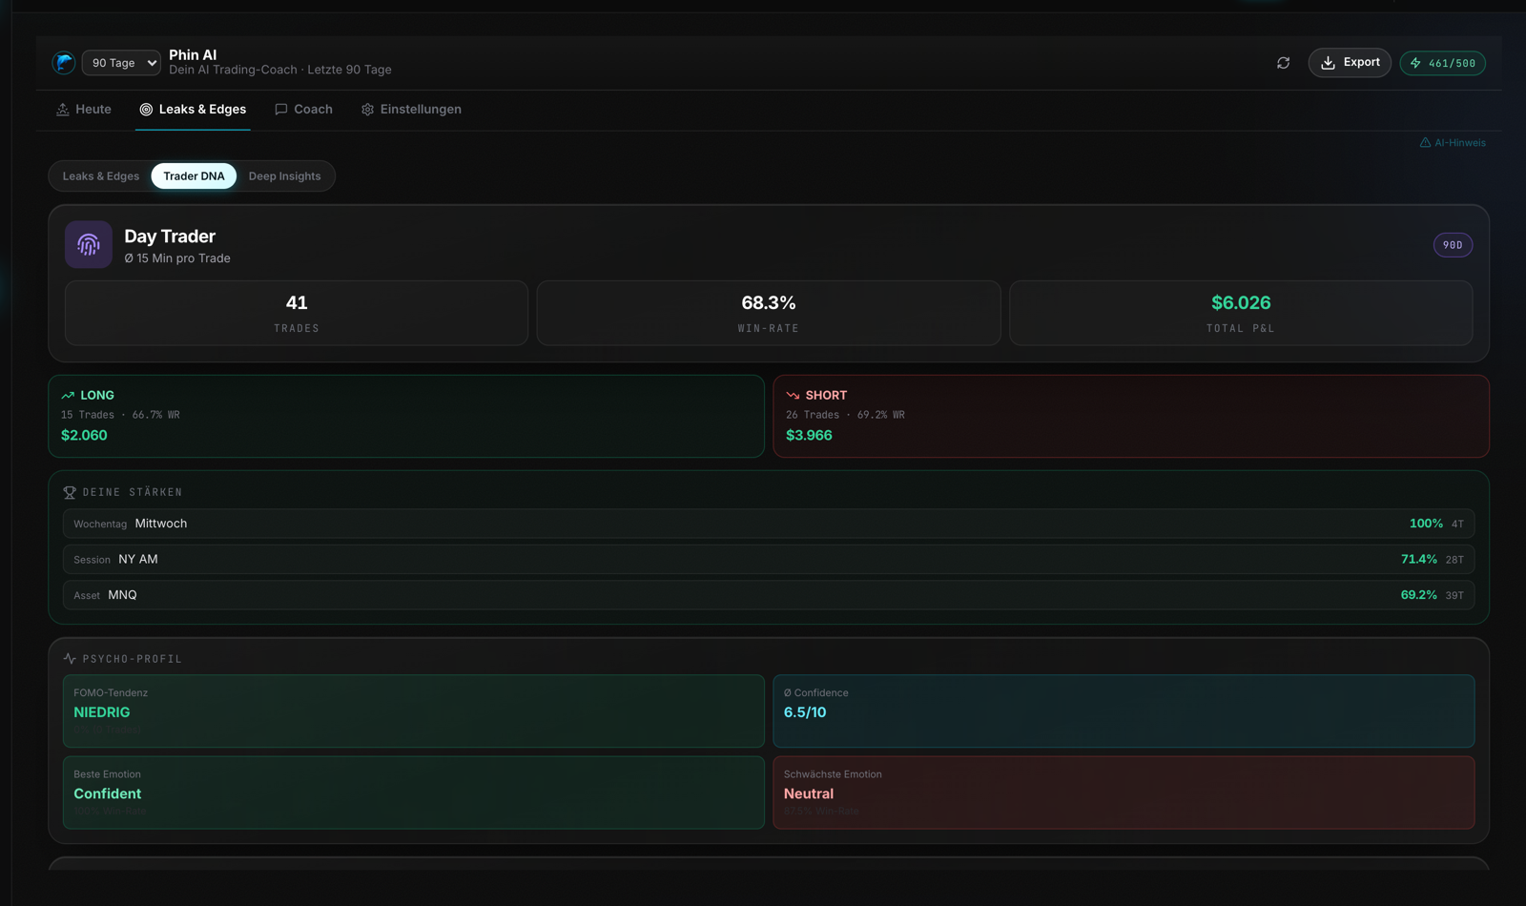Open the 461/500 credits badge
The image size is (1526, 906).
tap(1442, 63)
